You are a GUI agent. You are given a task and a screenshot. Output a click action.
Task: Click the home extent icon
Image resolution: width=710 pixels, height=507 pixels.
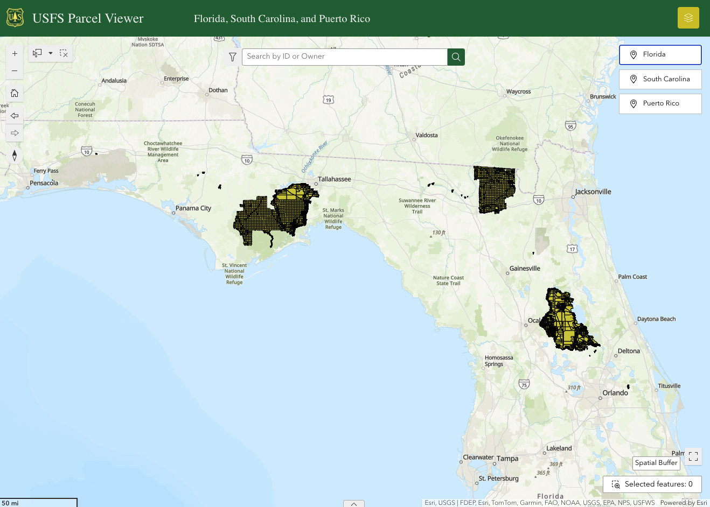[x=15, y=93]
